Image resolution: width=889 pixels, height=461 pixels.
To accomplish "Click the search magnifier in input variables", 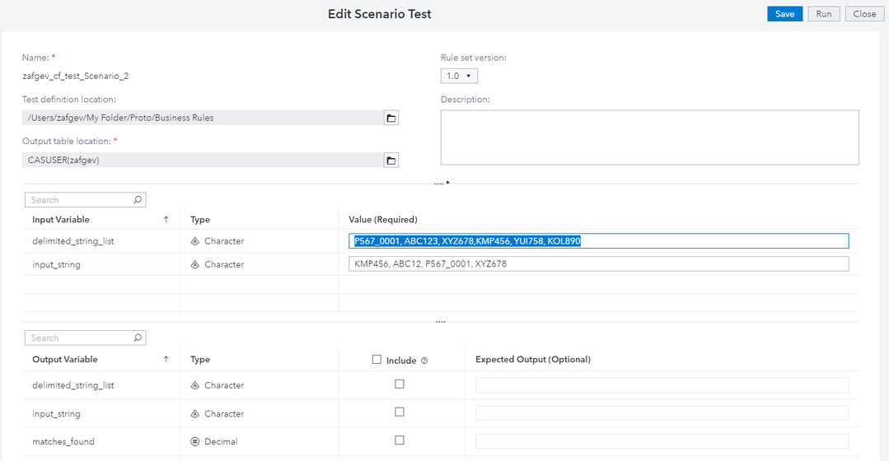I will point(138,200).
